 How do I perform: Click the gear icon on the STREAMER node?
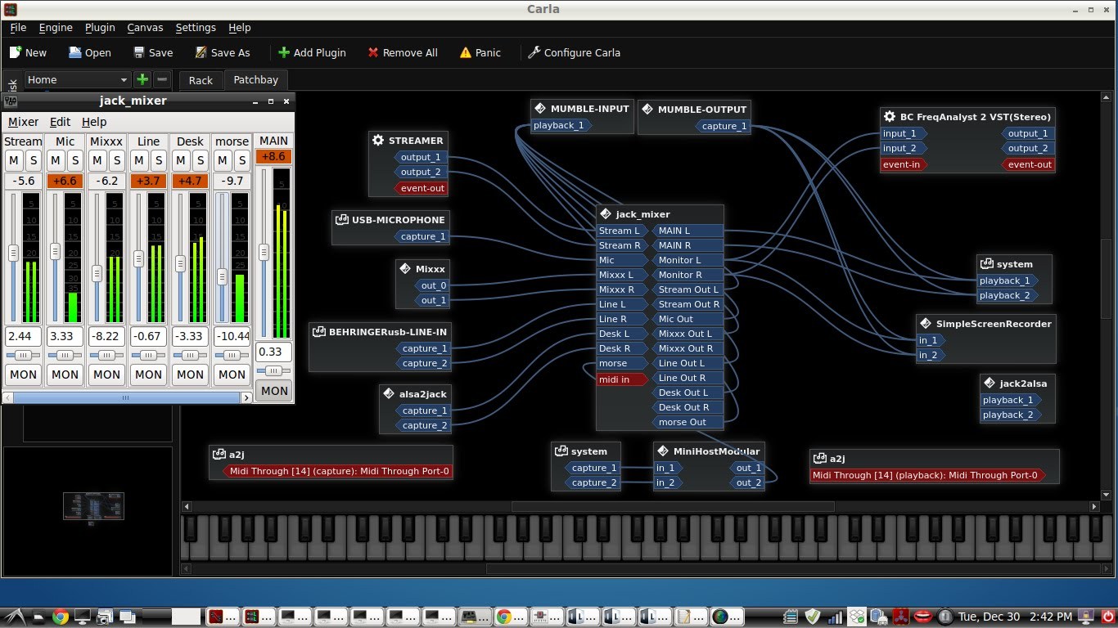(378, 140)
